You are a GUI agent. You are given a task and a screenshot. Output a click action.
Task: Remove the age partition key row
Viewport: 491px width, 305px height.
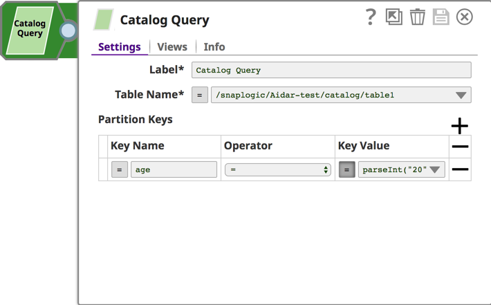[460, 169]
